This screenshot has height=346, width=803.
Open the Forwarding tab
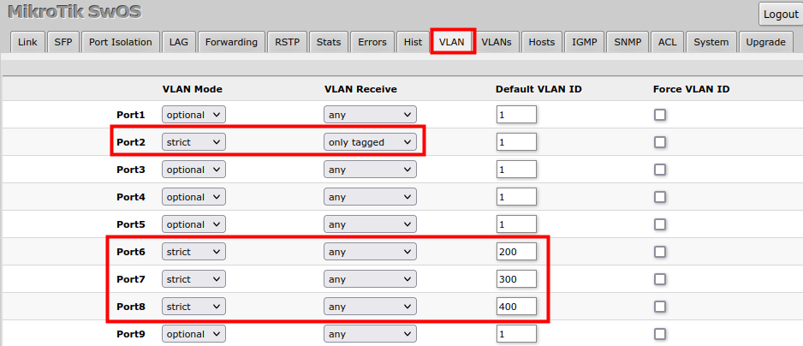231,42
